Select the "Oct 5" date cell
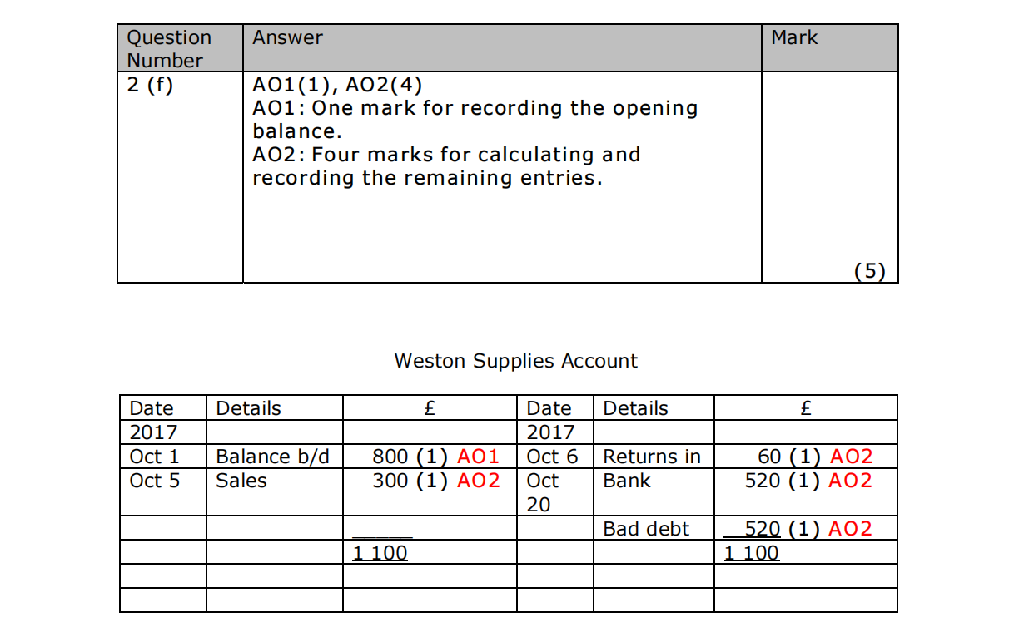 pos(155,481)
